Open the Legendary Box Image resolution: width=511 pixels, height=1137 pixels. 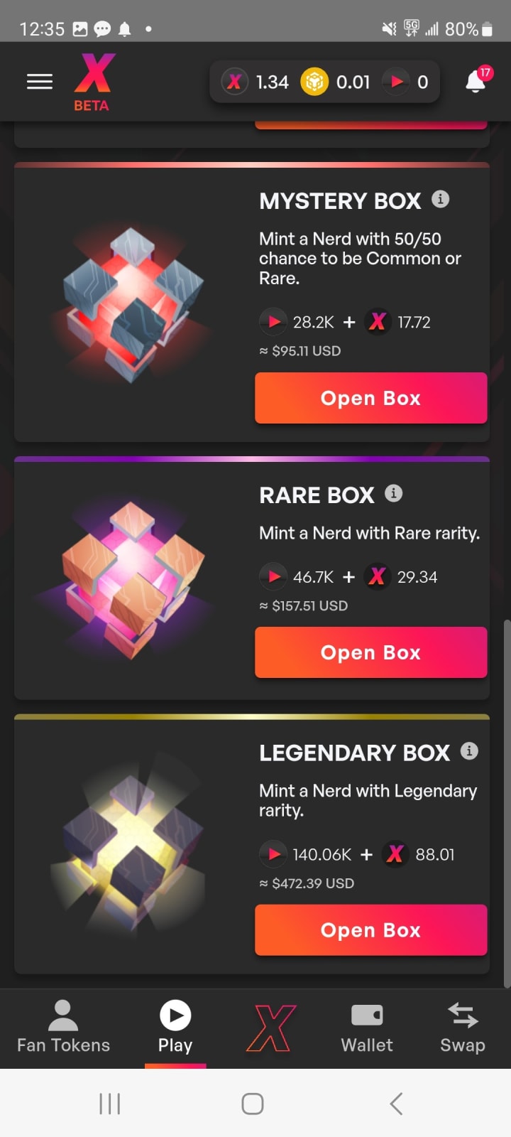[371, 929]
